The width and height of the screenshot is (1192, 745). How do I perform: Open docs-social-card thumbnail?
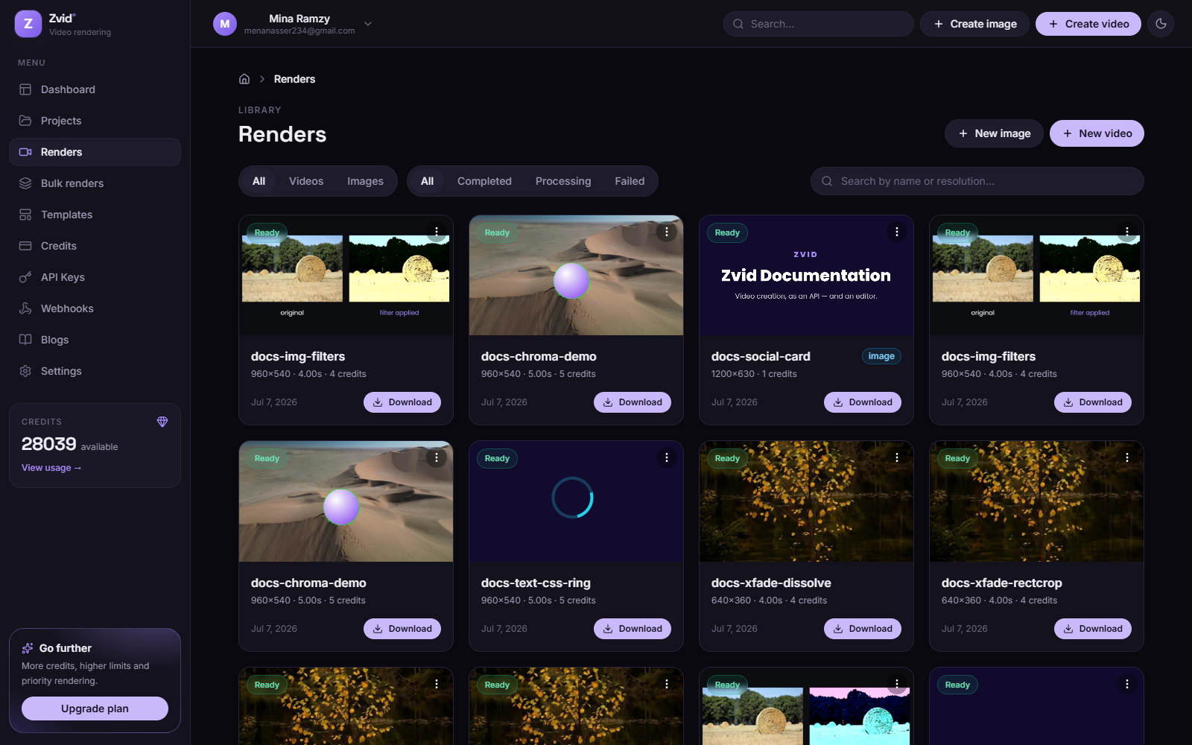pos(806,276)
